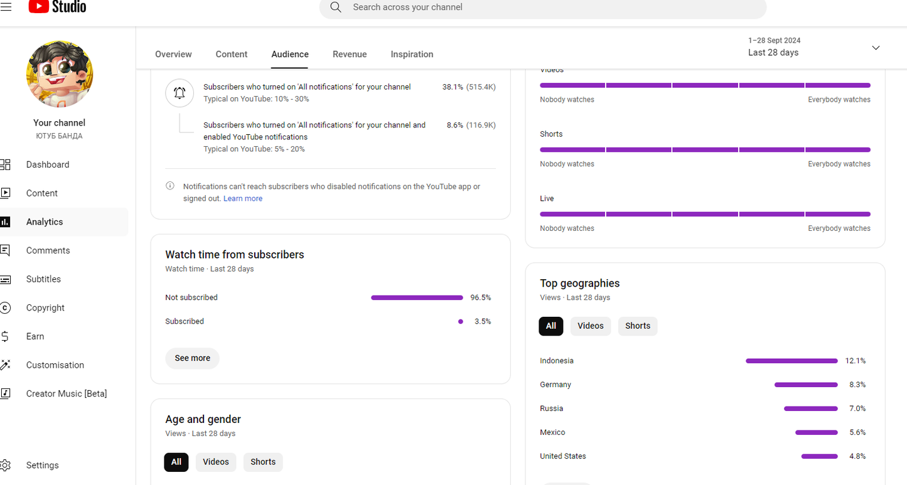The height and width of the screenshot is (485, 907).
Task: Switch to the Overview tab
Action: pos(173,54)
